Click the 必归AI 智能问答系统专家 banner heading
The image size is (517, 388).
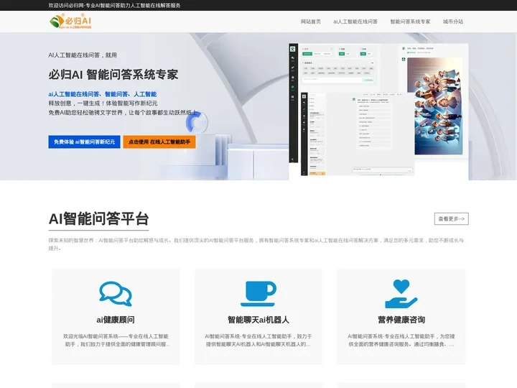113,75
